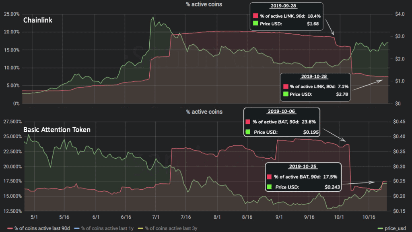The image size is (412, 232).
Task: Click the $1.0 Chainlink price axis label
Action: pyautogui.click(x=400, y=81)
